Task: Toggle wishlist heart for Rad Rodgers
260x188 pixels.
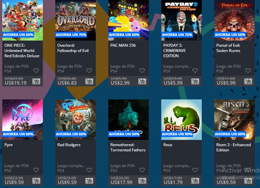Action: pos(89,170)
